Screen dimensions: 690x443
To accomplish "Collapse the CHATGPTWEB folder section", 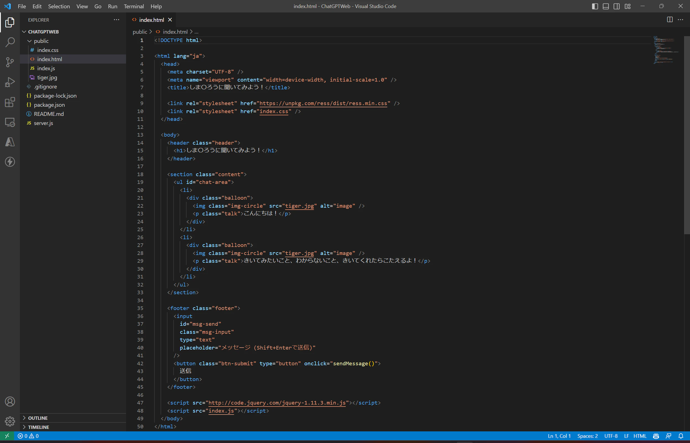I will point(73,32).
